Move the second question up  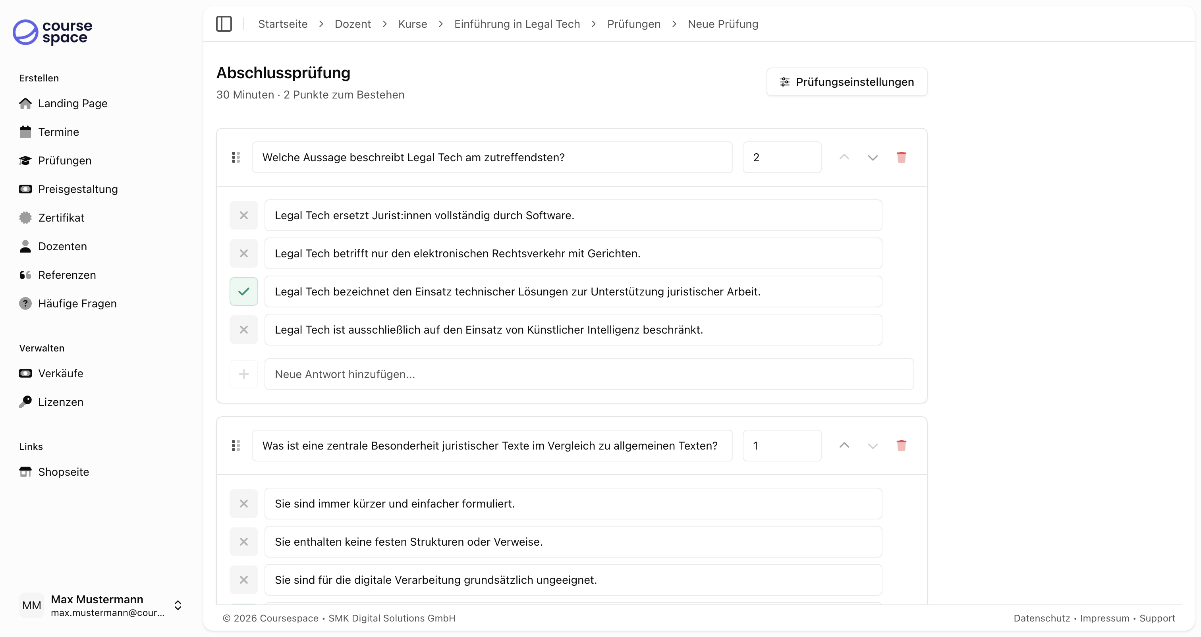point(844,445)
